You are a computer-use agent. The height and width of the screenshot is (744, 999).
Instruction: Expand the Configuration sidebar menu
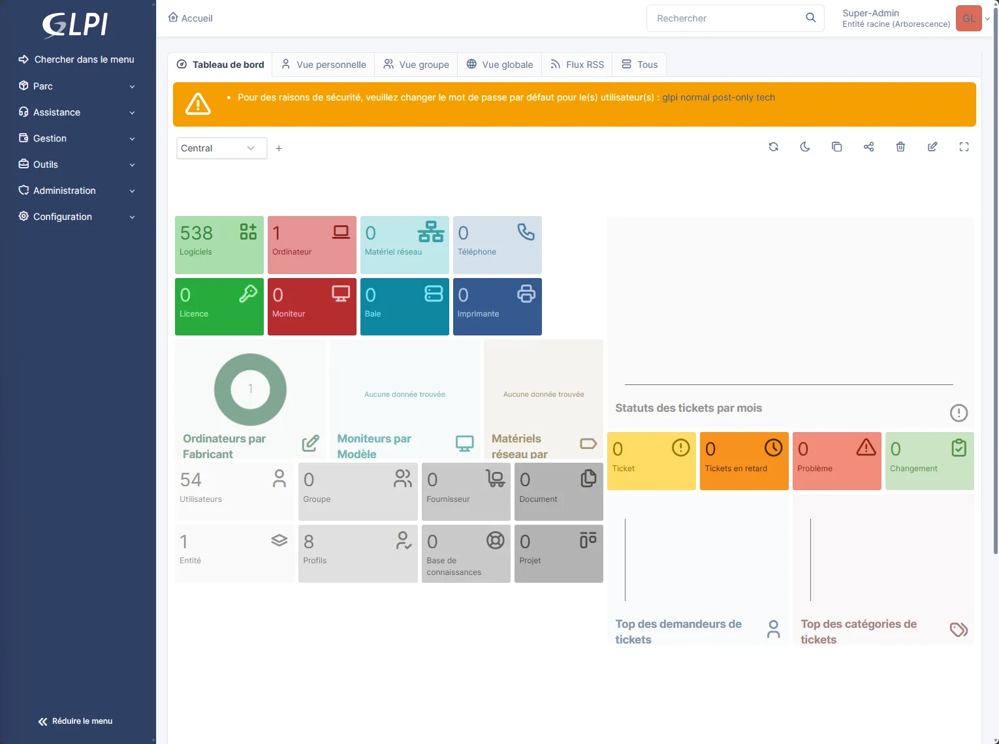coord(77,217)
